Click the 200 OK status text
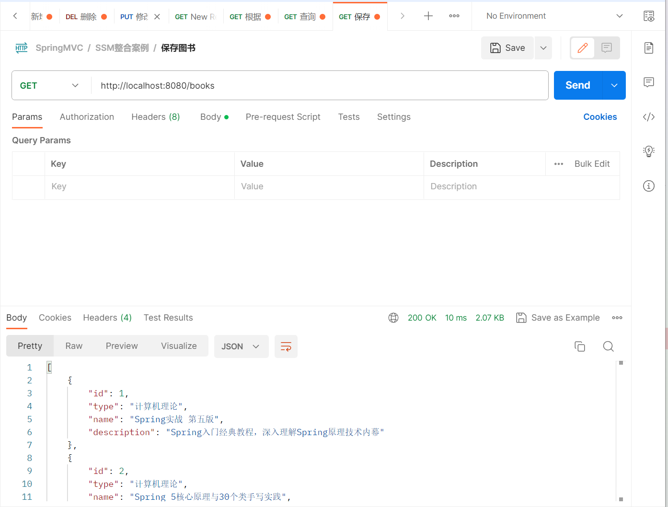Viewport: 668px width, 507px height. click(422, 318)
